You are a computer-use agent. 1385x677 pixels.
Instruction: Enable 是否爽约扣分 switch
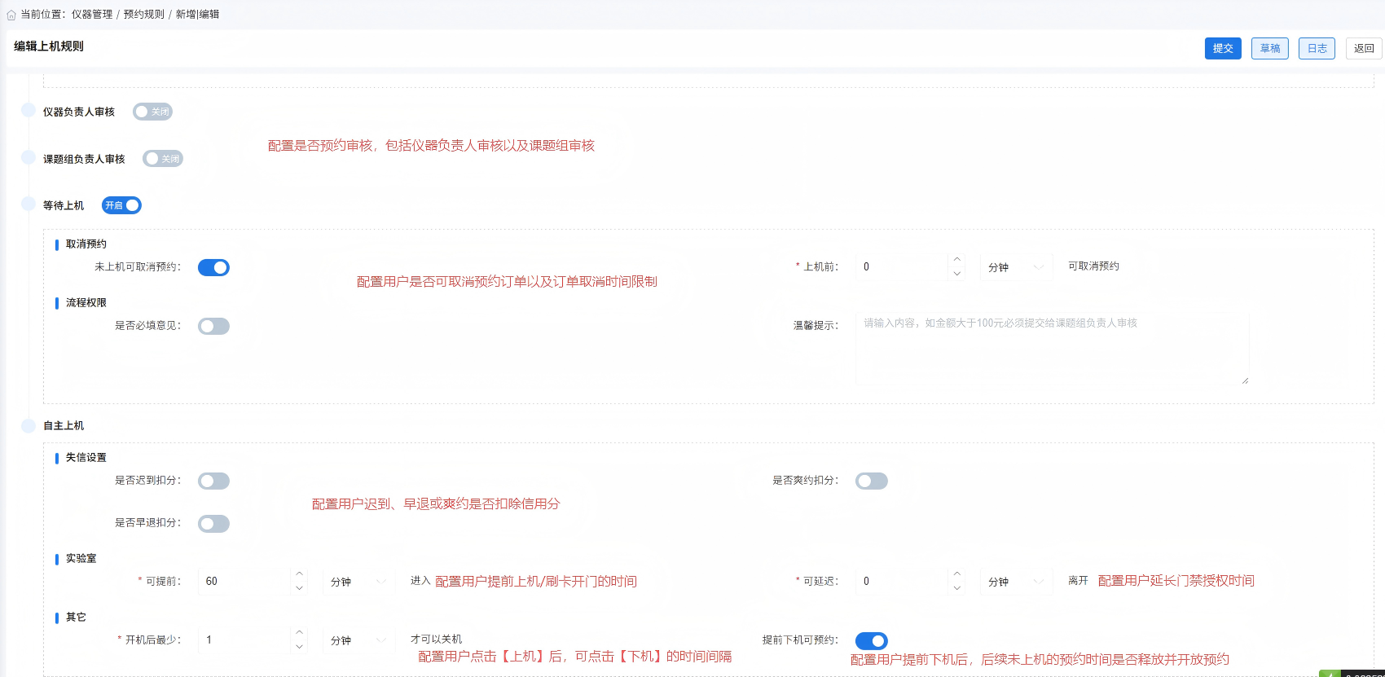click(871, 481)
